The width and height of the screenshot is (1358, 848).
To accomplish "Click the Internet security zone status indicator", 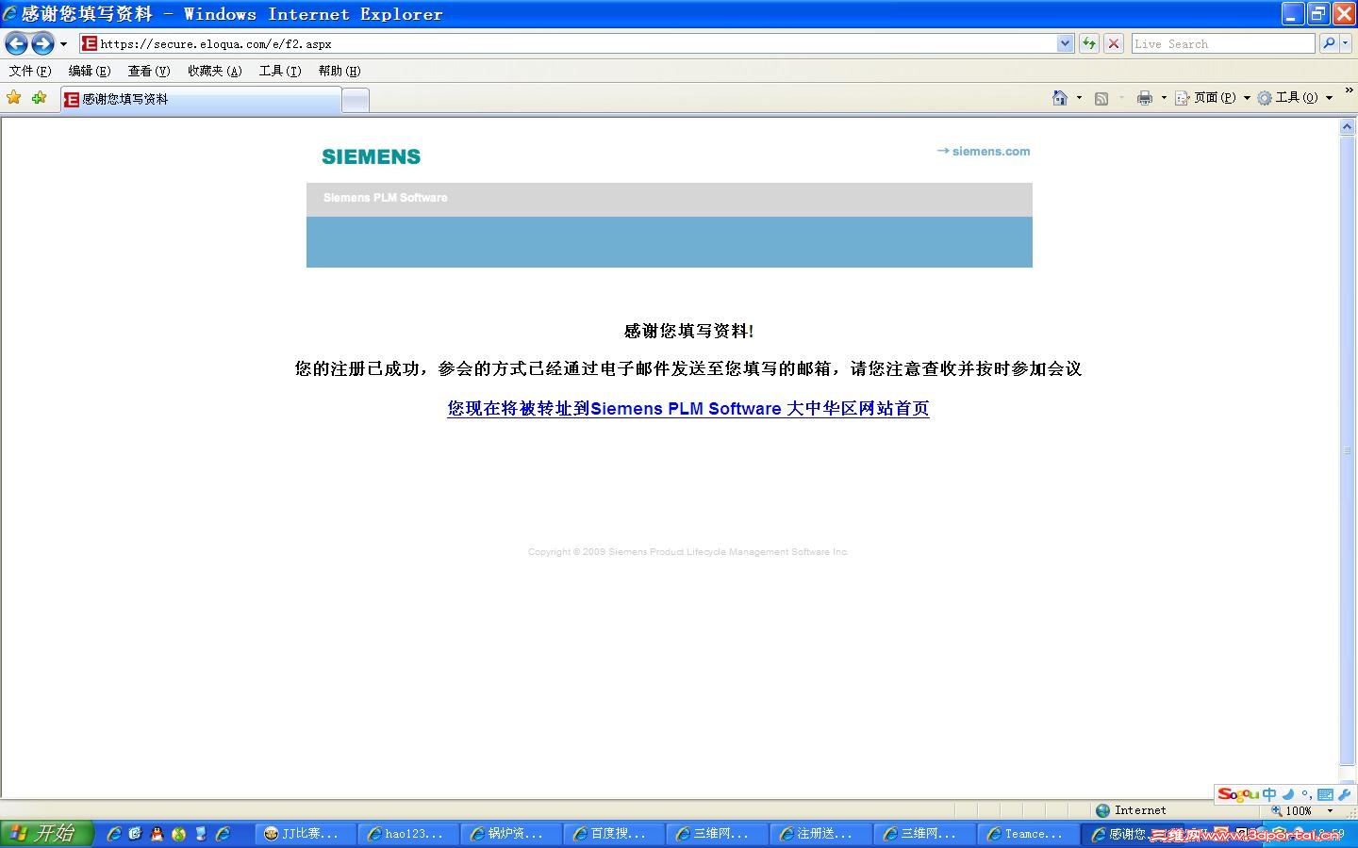I will click(x=1131, y=810).
